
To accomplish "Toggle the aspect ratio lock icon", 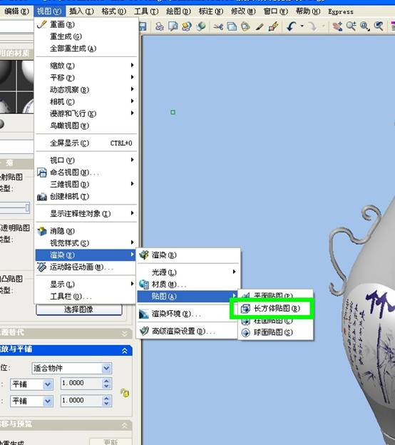I will [x=125, y=393].
